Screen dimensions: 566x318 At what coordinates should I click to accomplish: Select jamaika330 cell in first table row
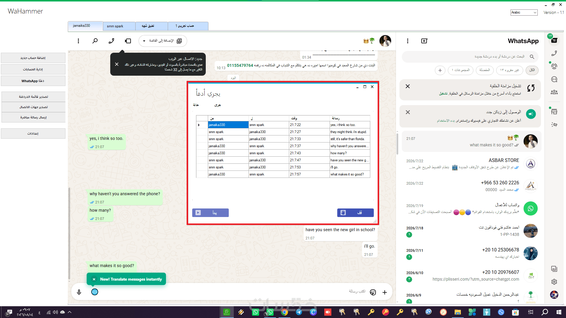228,125
